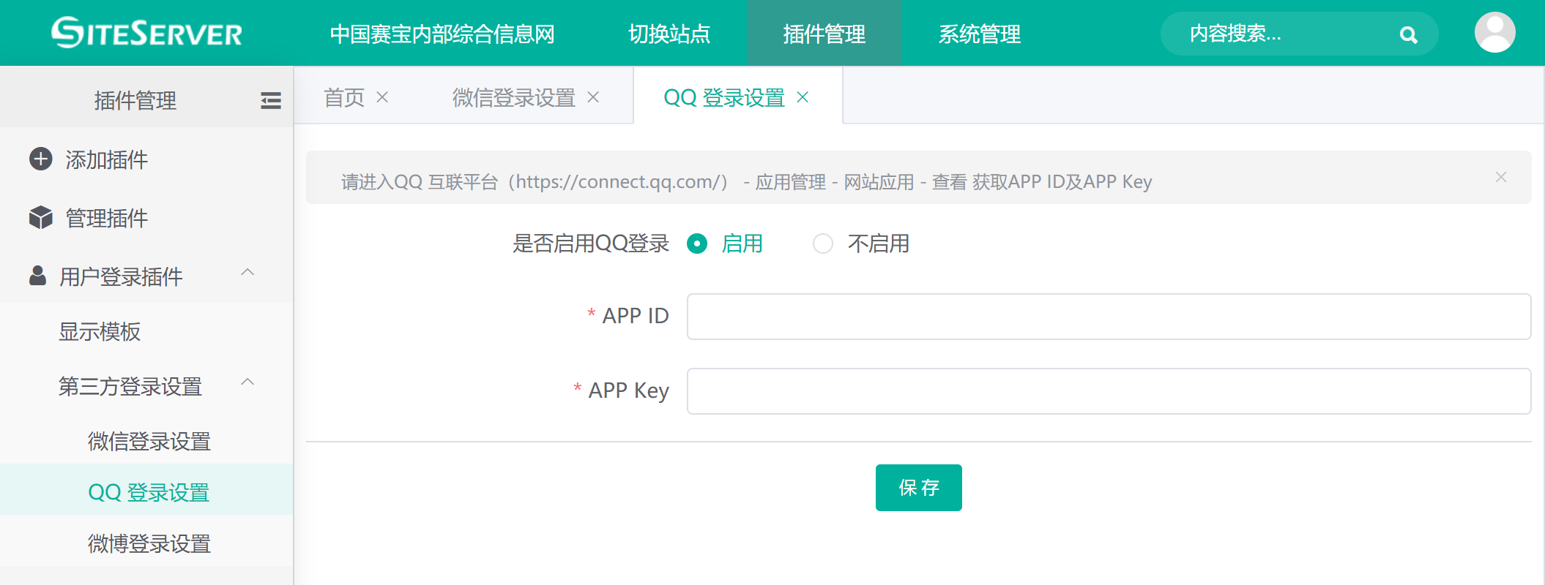Close the 首页 tab
Image resolution: width=1545 pixels, height=585 pixels.
tap(382, 97)
